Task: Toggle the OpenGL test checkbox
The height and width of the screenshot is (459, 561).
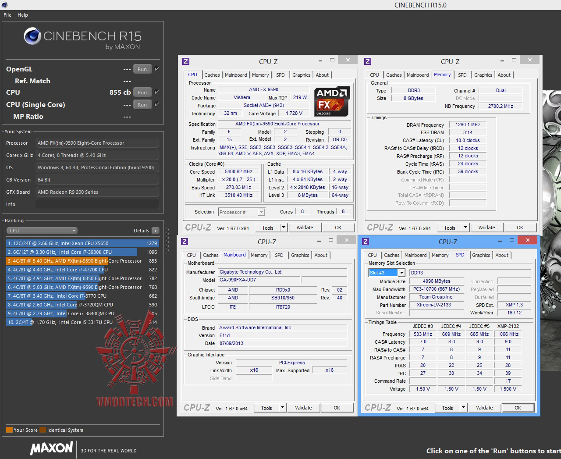Action: point(157,68)
